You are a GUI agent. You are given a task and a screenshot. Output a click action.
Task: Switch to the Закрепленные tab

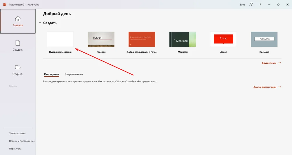[x=74, y=74]
